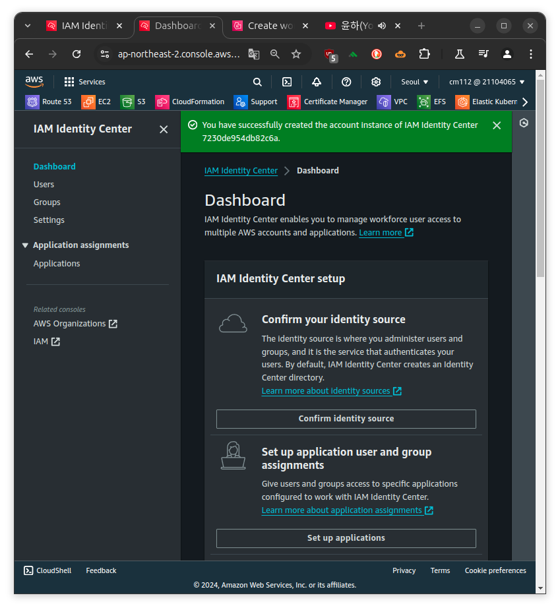Open the AWS home logo

[34, 82]
